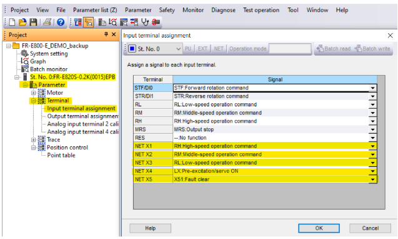Select Point table in tree
Viewport: 398px width, 239px height.
[x=61, y=155]
